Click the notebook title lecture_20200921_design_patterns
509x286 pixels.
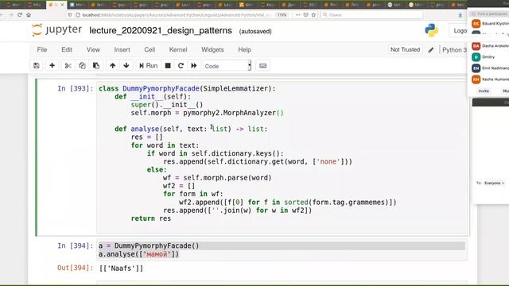161,31
